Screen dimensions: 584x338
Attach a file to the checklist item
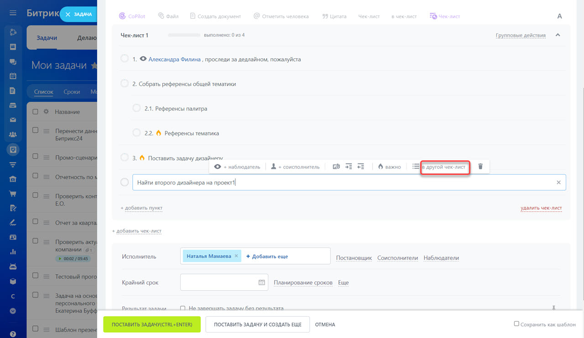coord(336,167)
